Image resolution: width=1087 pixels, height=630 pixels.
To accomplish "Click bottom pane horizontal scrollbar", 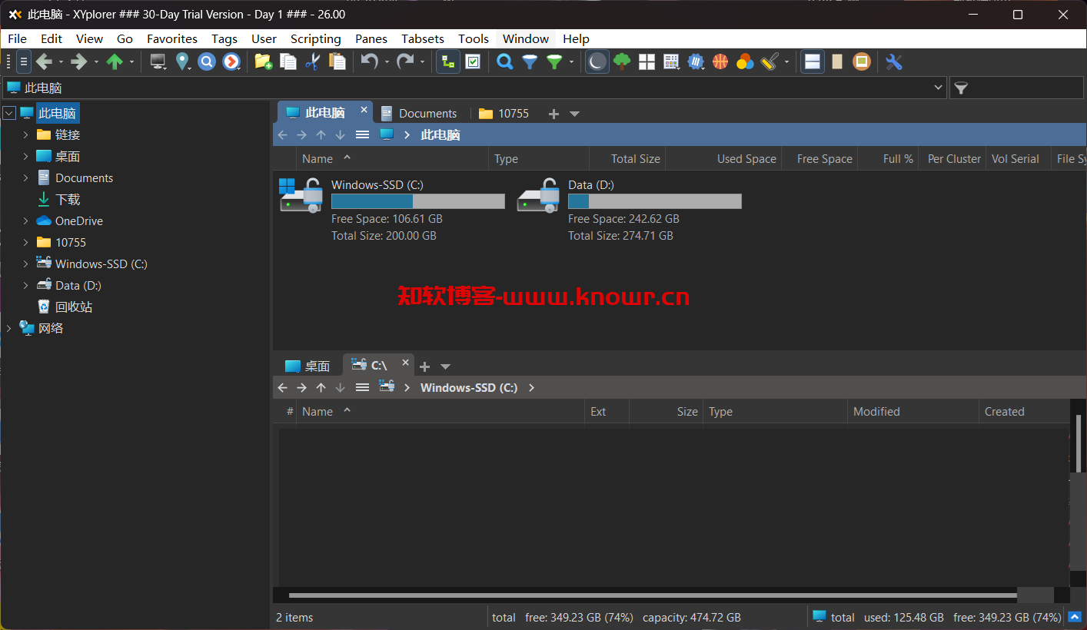I will click(653, 595).
